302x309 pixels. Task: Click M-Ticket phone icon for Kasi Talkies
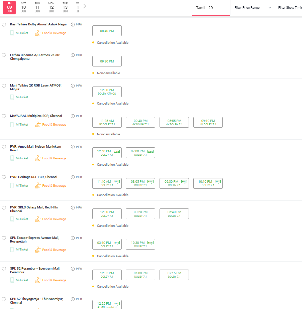[12, 33]
